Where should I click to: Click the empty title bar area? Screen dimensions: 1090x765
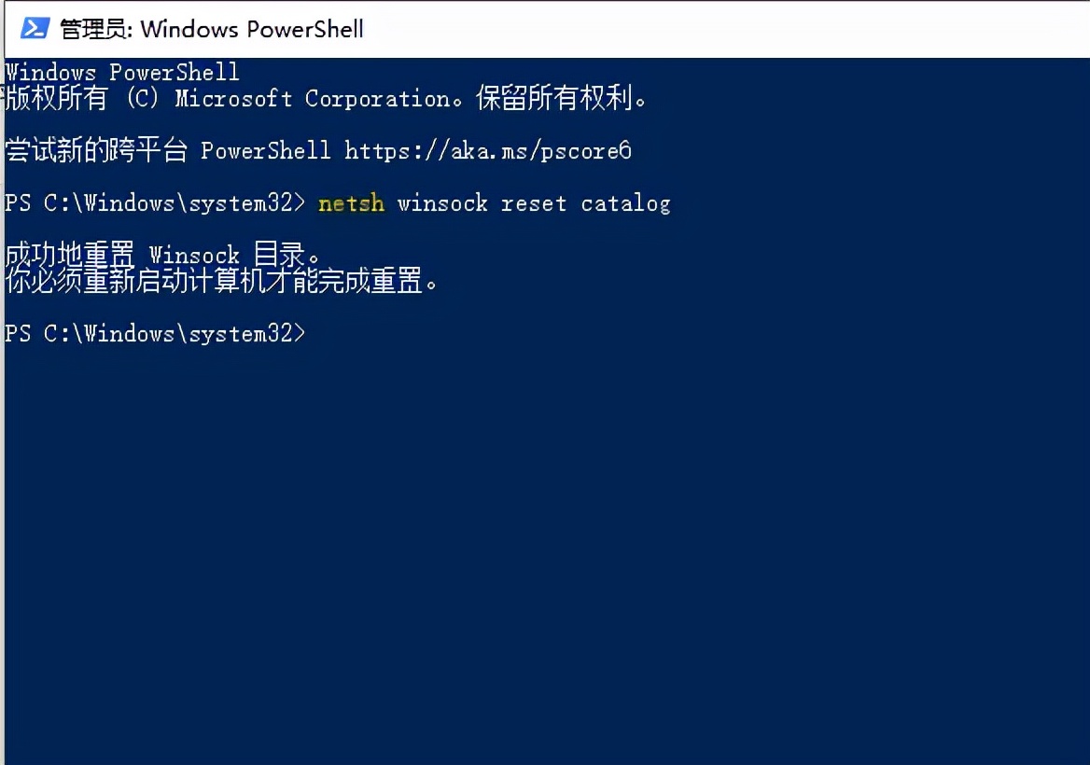pos(728,28)
